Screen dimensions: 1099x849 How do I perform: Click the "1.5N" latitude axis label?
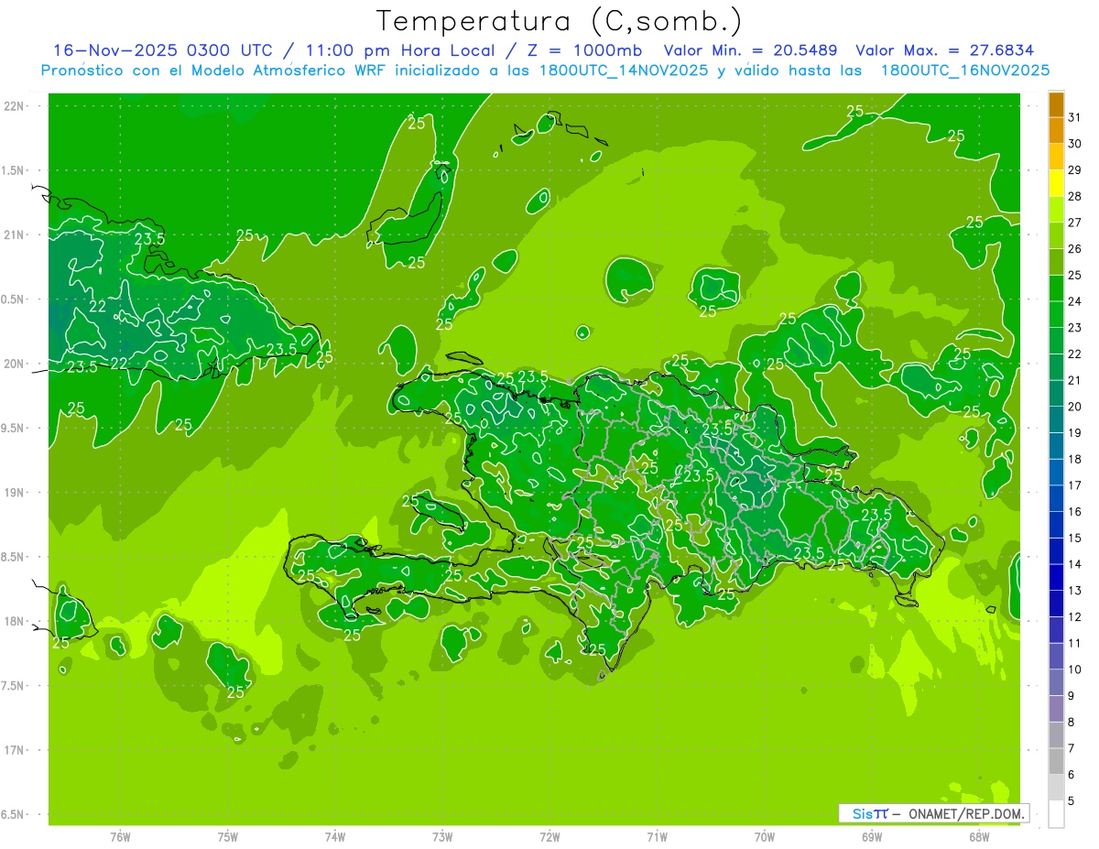[14, 170]
